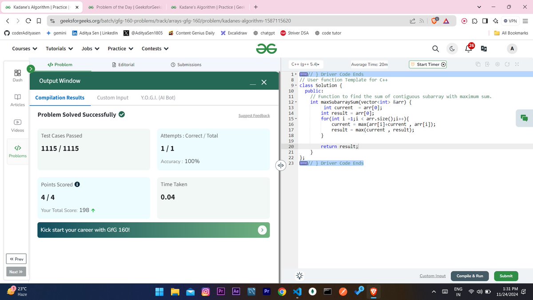Viewport: 533px width, 300px height.
Task: Toggle dark mode moon icon
Action: (452, 49)
